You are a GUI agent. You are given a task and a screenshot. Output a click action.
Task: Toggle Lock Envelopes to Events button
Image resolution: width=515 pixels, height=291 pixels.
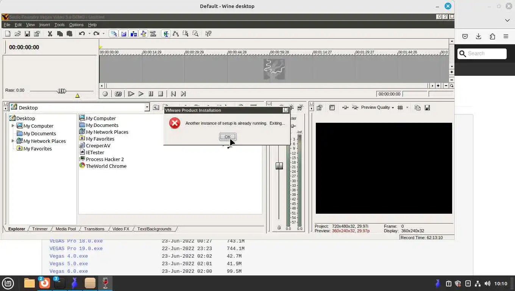143,34
